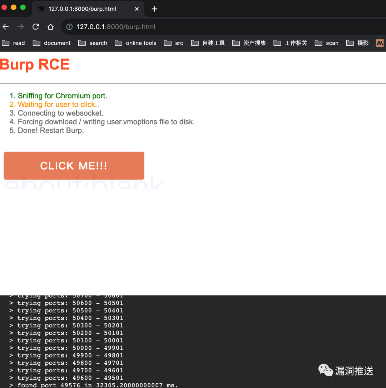Click log line trying ports 50300 - 50201
The height and width of the screenshot is (388, 386).
[x=66, y=326]
